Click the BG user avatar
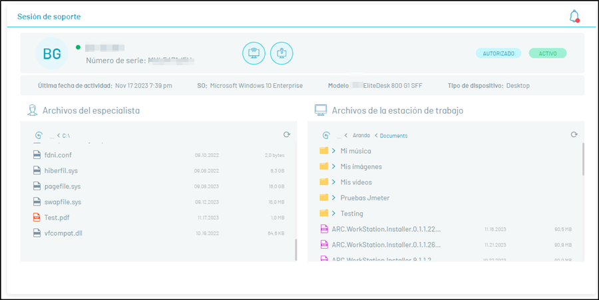The height and width of the screenshot is (300, 599). point(52,53)
